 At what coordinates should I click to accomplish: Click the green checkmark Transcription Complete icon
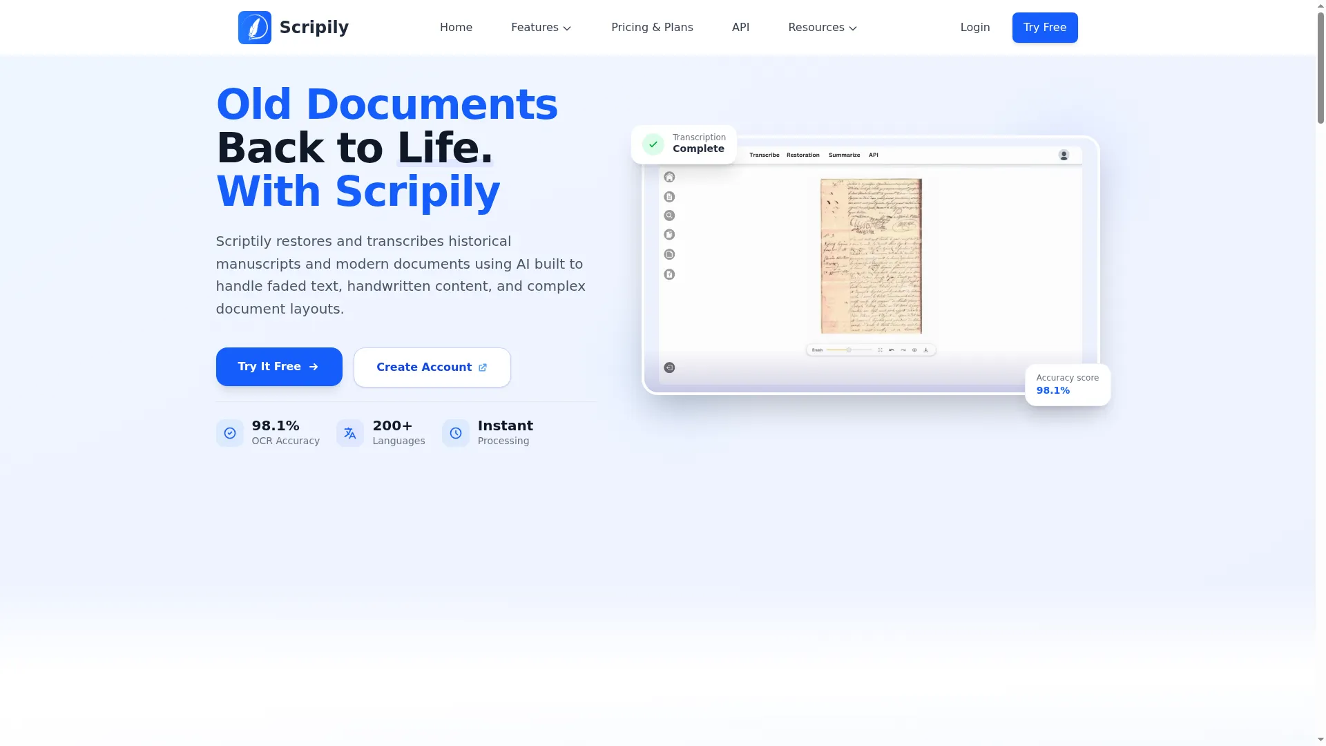[x=653, y=144]
